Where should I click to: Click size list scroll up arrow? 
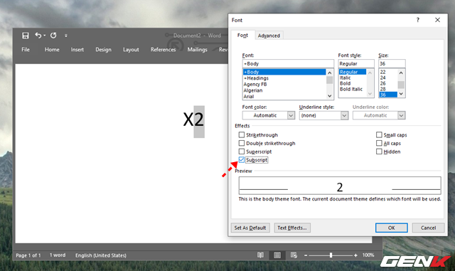click(401, 73)
